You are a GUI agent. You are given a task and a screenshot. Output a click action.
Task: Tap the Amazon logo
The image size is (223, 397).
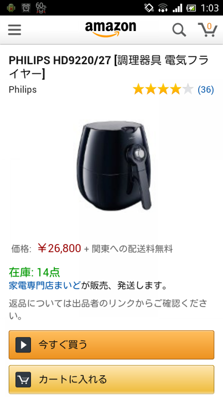(110, 29)
